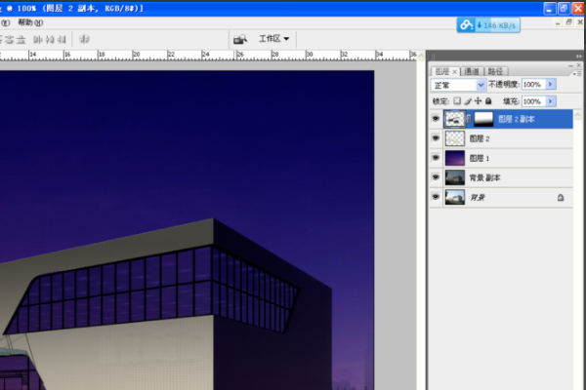Image resolution: width=586 pixels, height=390 pixels.
Task: Toggle lock image pixels brush icon
Action: (x=468, y=101)
